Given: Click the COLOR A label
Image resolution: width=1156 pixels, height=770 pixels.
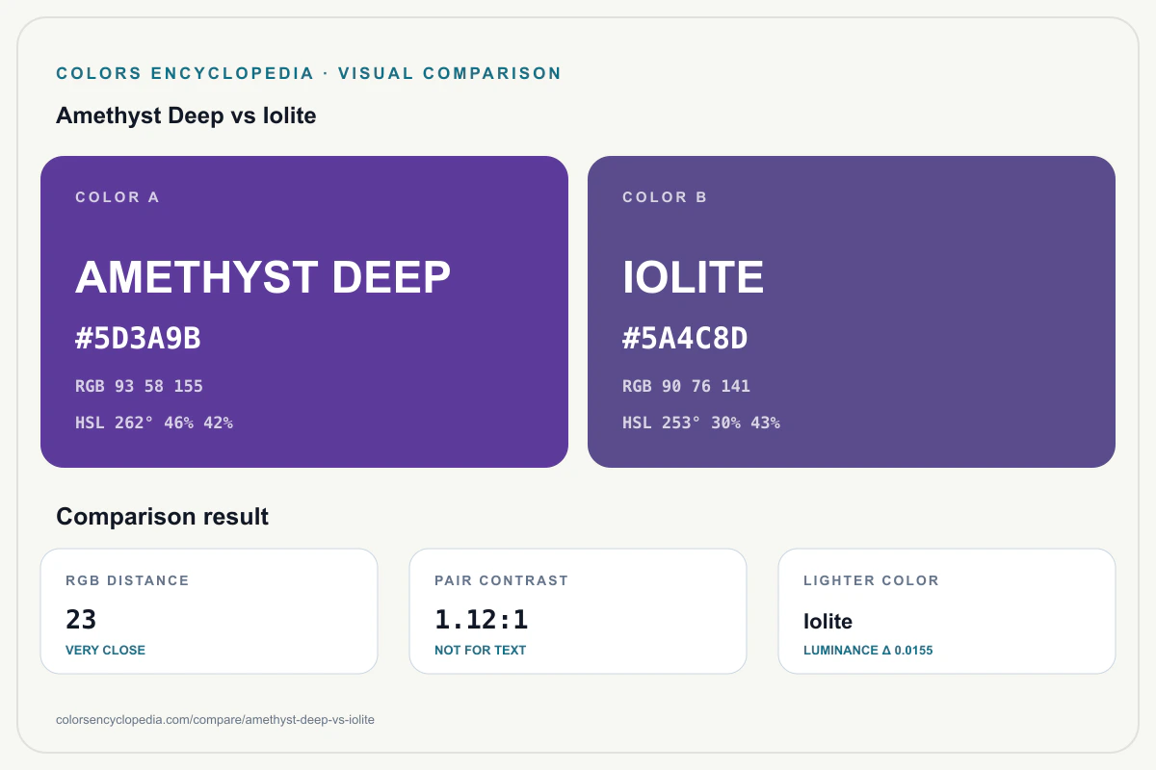Looking at the screenshot, I should point(118,197).
